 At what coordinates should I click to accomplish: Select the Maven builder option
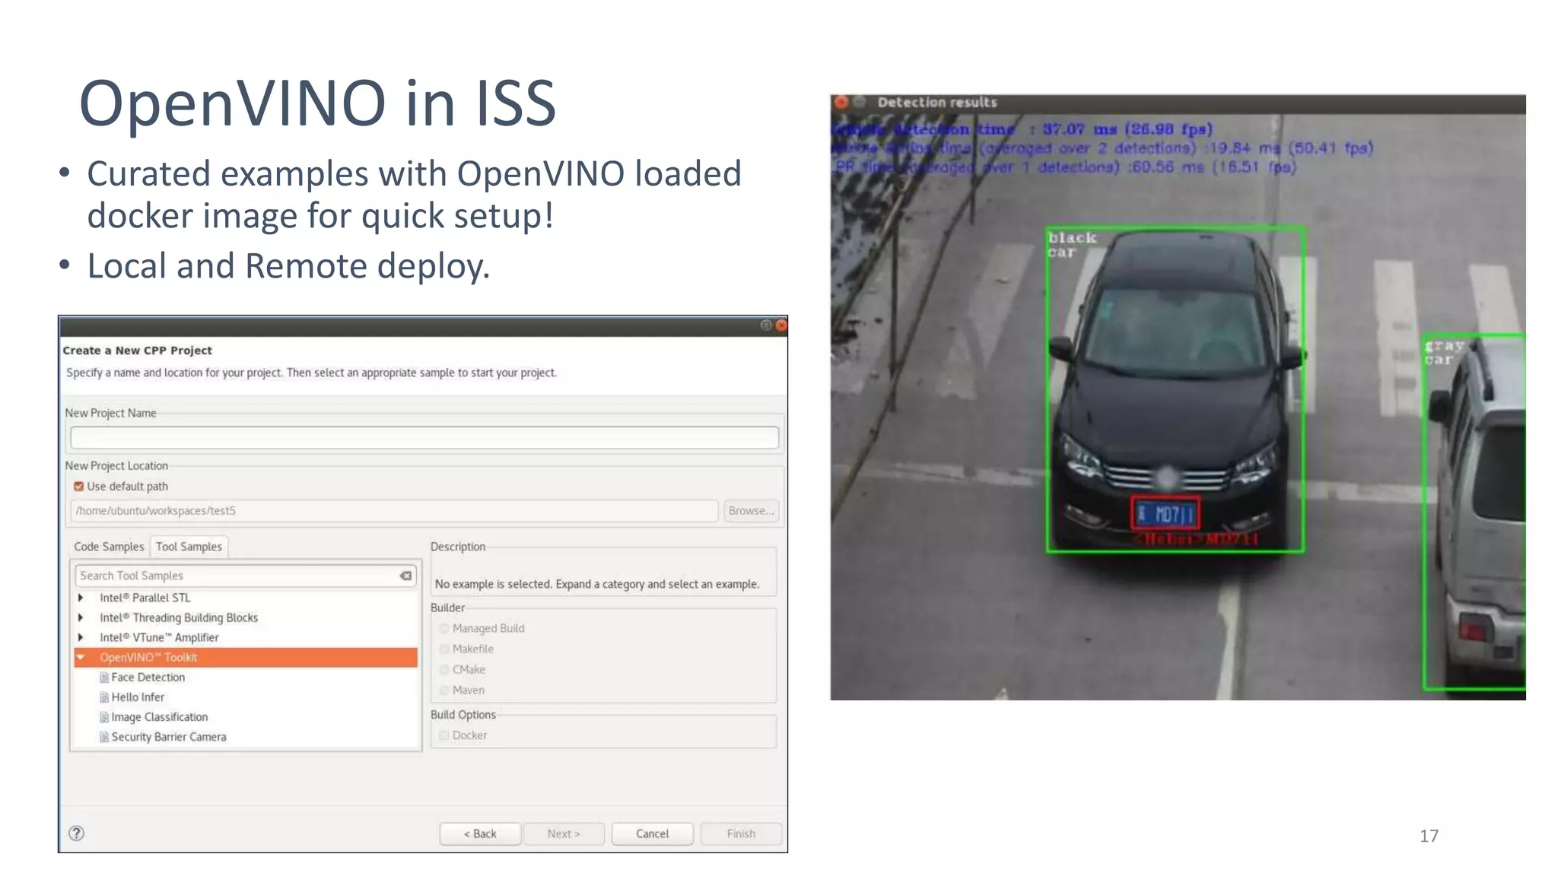pyautogui.click(x=444, y=690)
